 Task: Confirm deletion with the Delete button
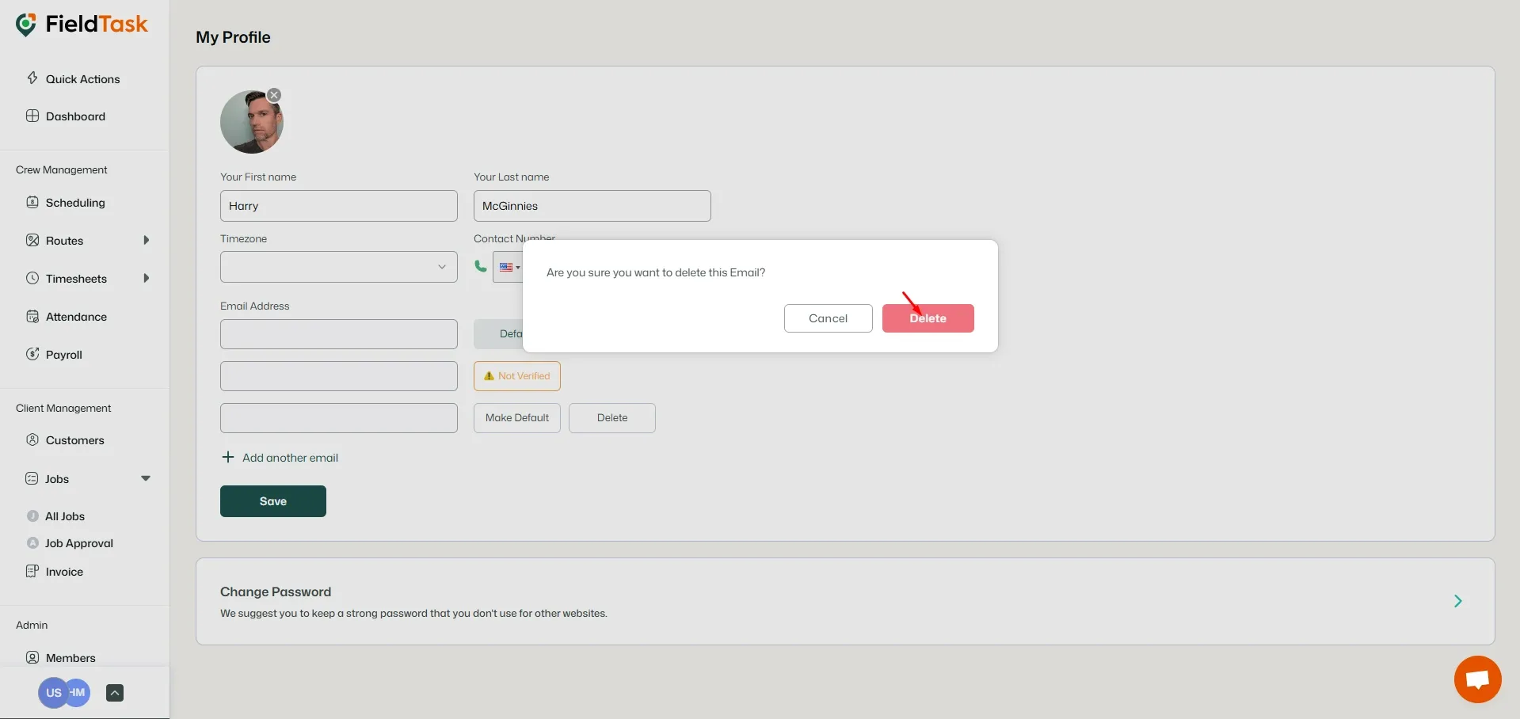[928, 318]
